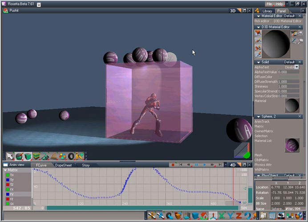
Task: Click the Sphere material thumbnail in Material List
Action: [x=292, y=144]
